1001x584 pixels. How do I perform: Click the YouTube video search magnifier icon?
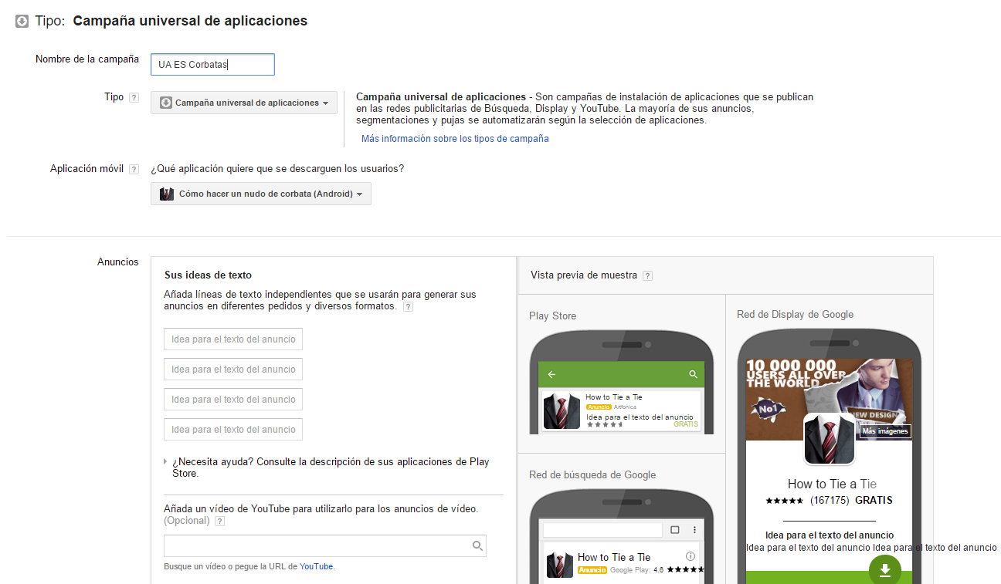coord(477,546)
